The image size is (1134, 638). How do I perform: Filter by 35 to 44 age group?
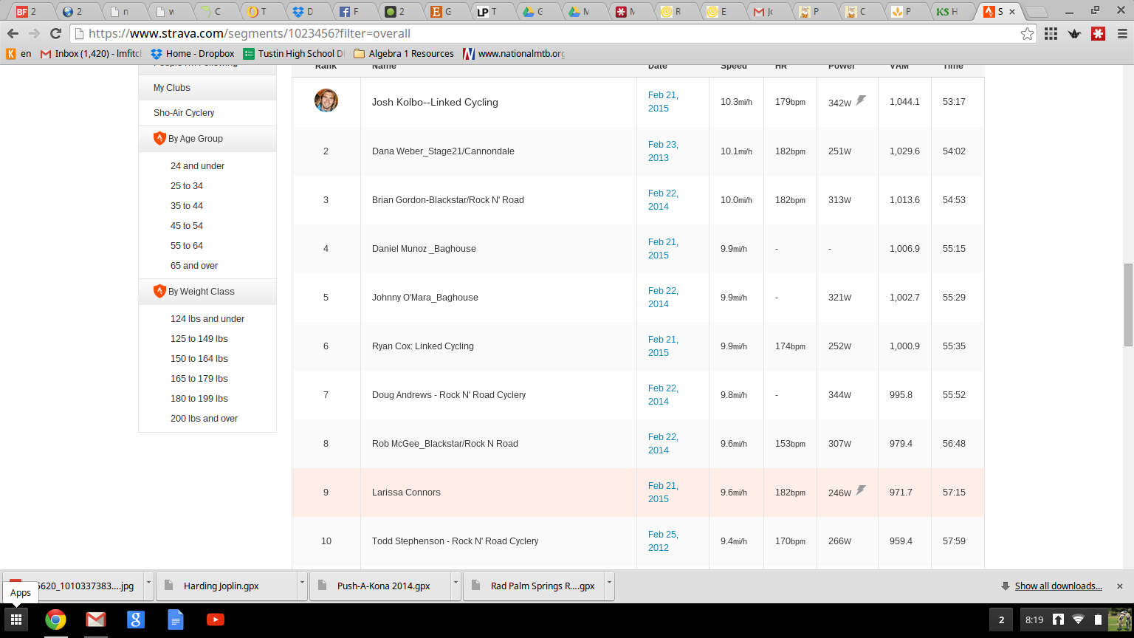[187, 206]
